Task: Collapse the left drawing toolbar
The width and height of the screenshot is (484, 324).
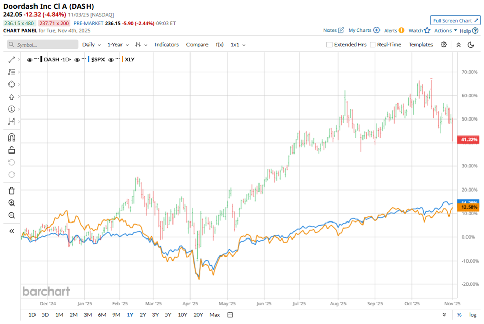Action: (x=12, y=231)
